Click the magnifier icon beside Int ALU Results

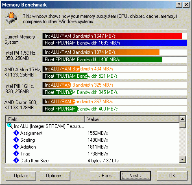pos(10,126)
